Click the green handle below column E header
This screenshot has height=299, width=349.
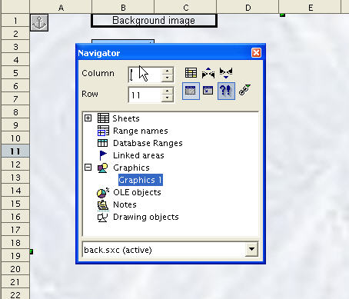click(x=282, y=15)
